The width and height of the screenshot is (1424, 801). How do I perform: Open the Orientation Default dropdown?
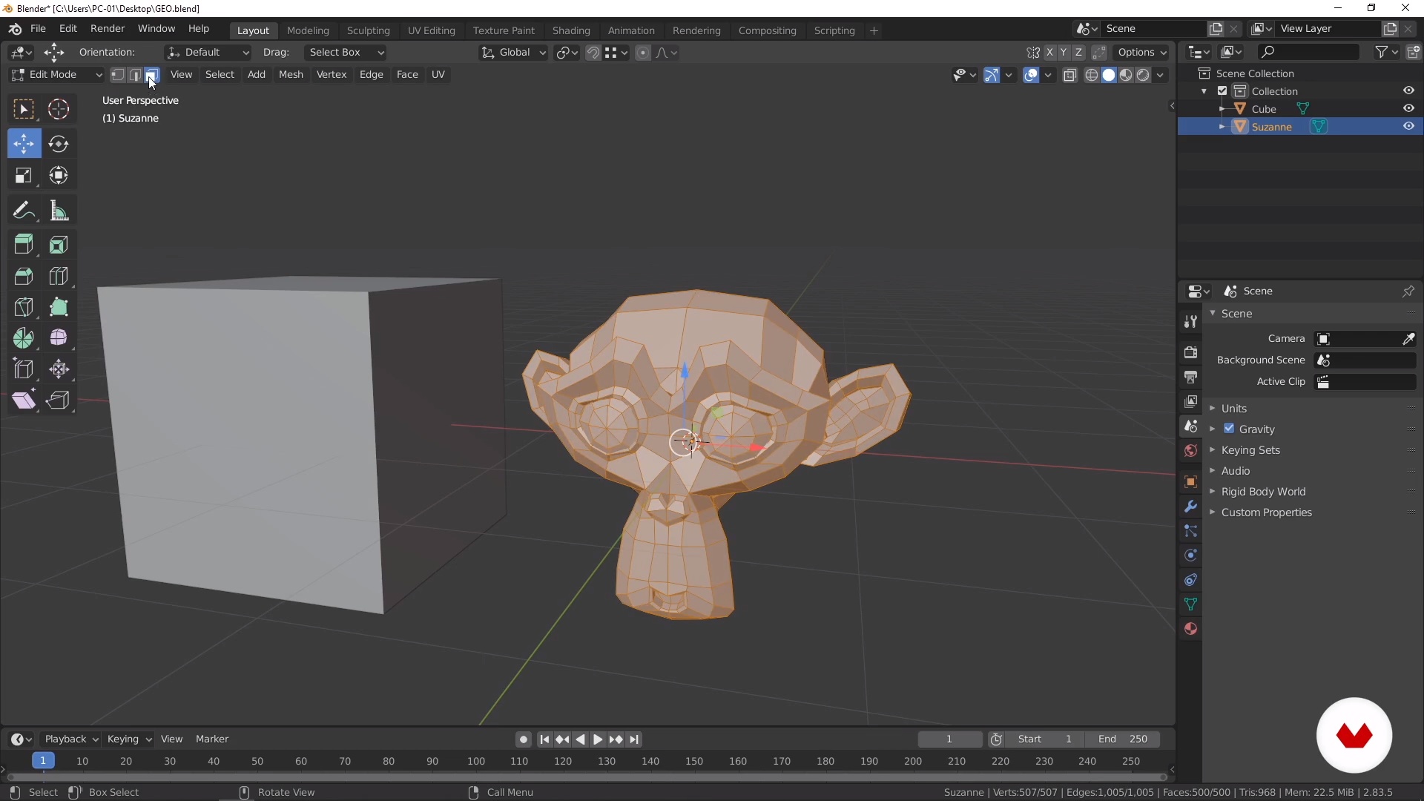coord(208,53)
